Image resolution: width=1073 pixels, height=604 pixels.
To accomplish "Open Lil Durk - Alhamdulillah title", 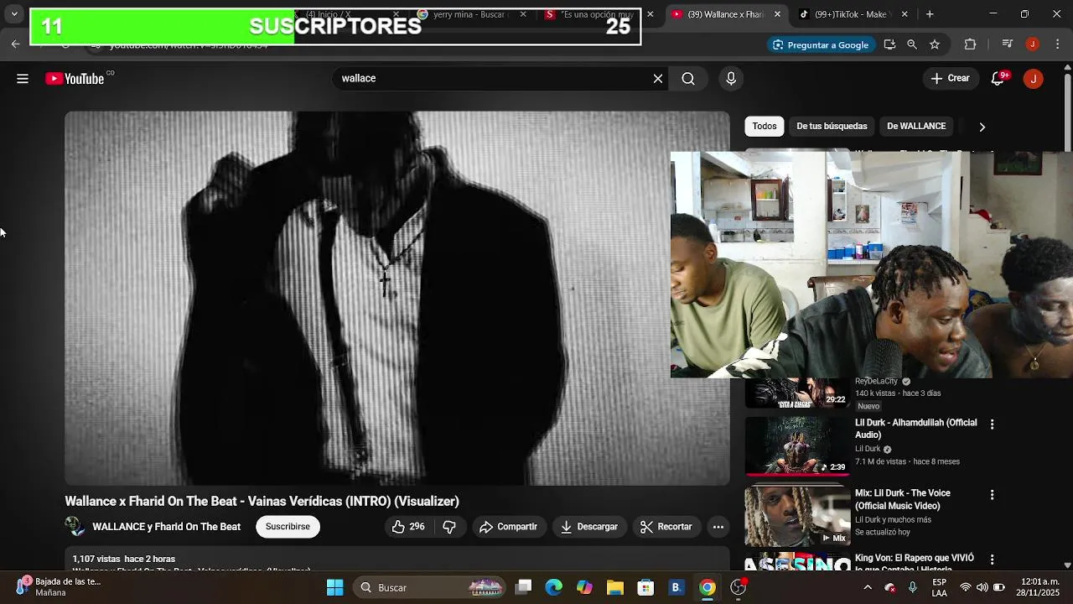I will pos(915,429).
